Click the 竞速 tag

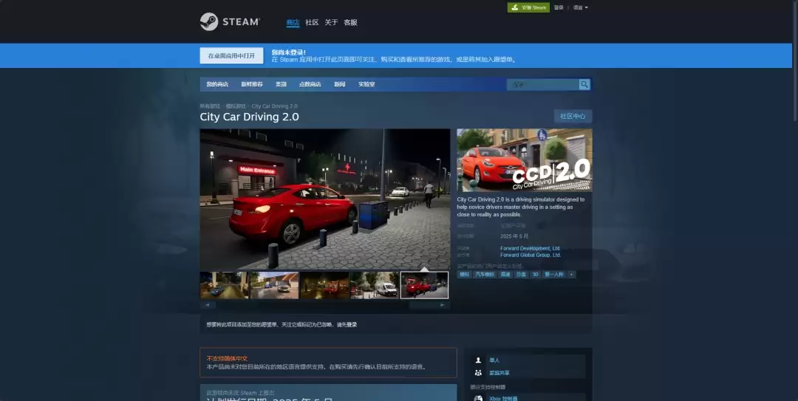(505, 274)
